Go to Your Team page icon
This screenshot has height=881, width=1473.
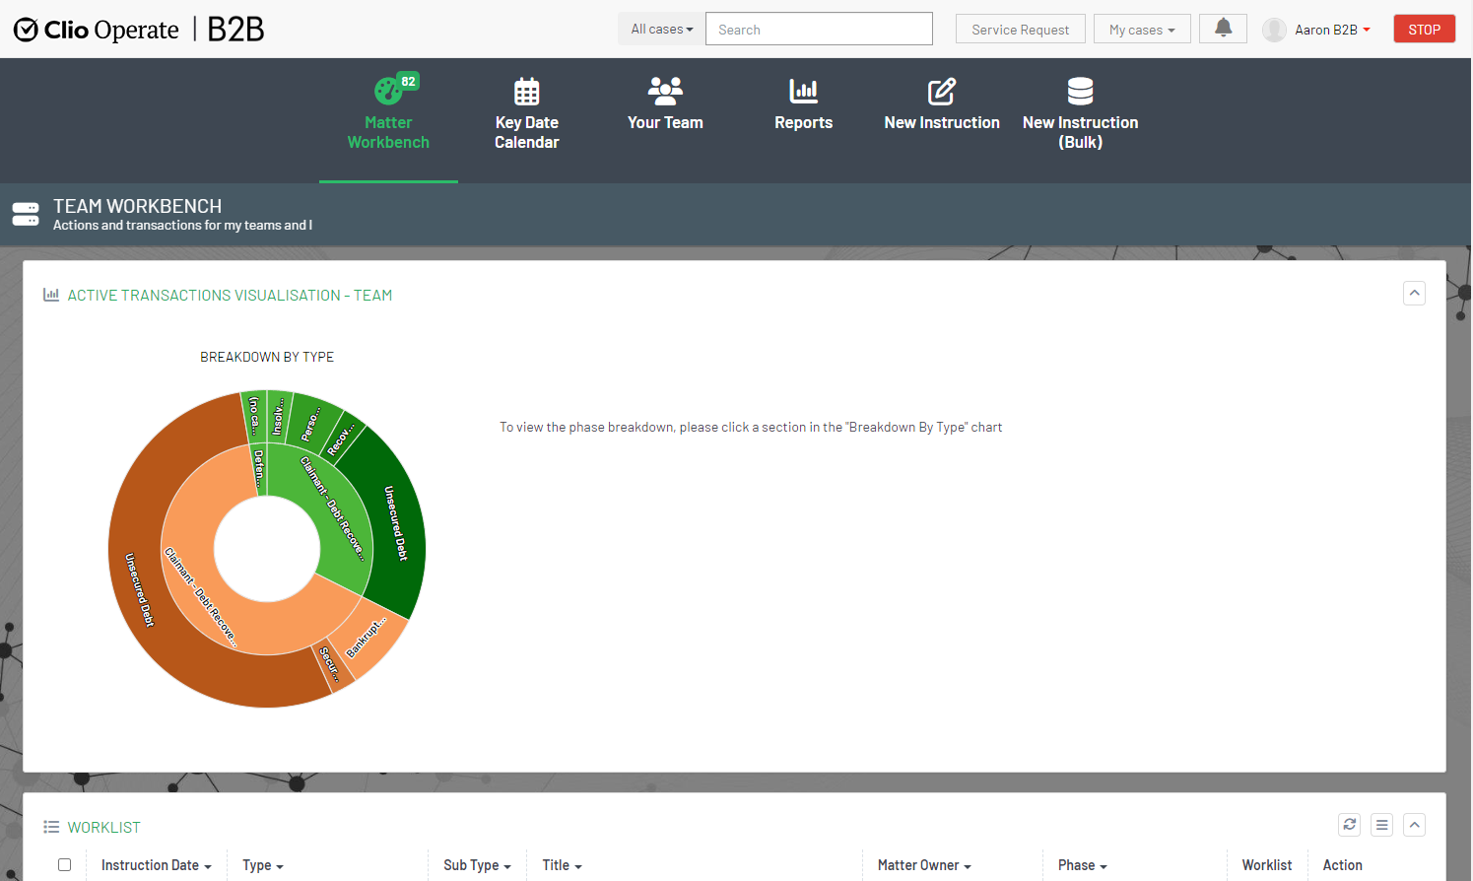pos(665,91)
